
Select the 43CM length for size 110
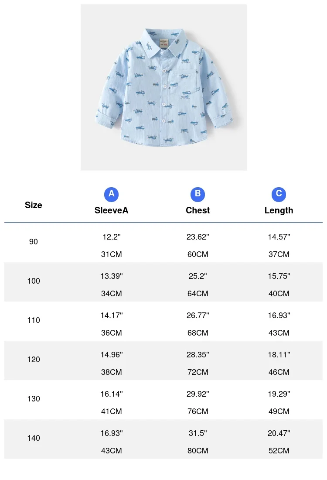[279, 333]
